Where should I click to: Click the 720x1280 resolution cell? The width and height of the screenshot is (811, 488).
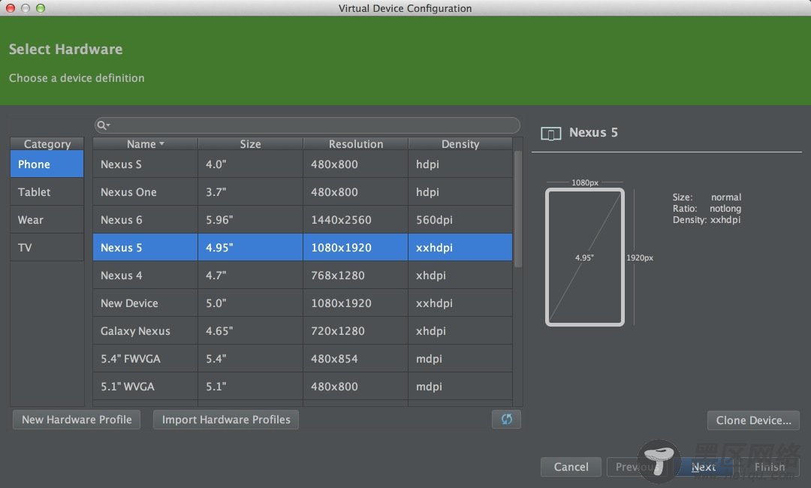pyautogui.click(x=355, y=331)
